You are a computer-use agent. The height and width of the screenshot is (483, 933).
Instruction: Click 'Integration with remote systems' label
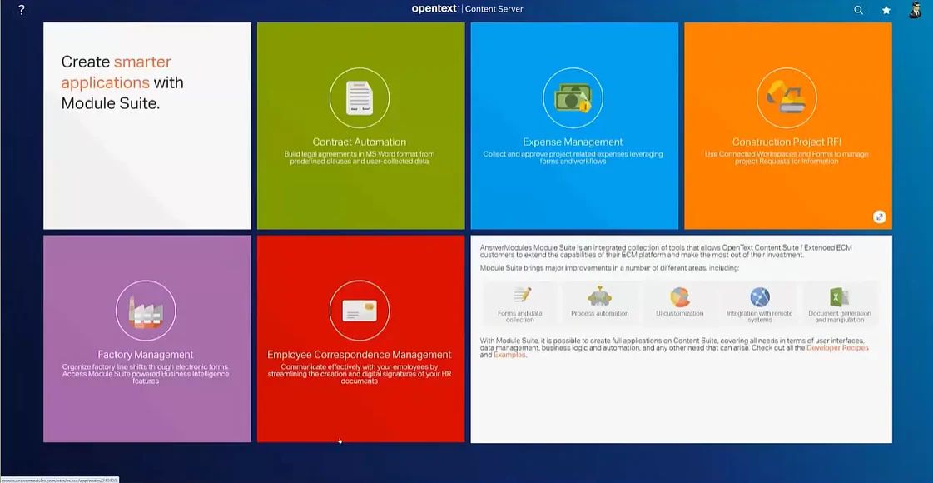(x=760, y=316)
